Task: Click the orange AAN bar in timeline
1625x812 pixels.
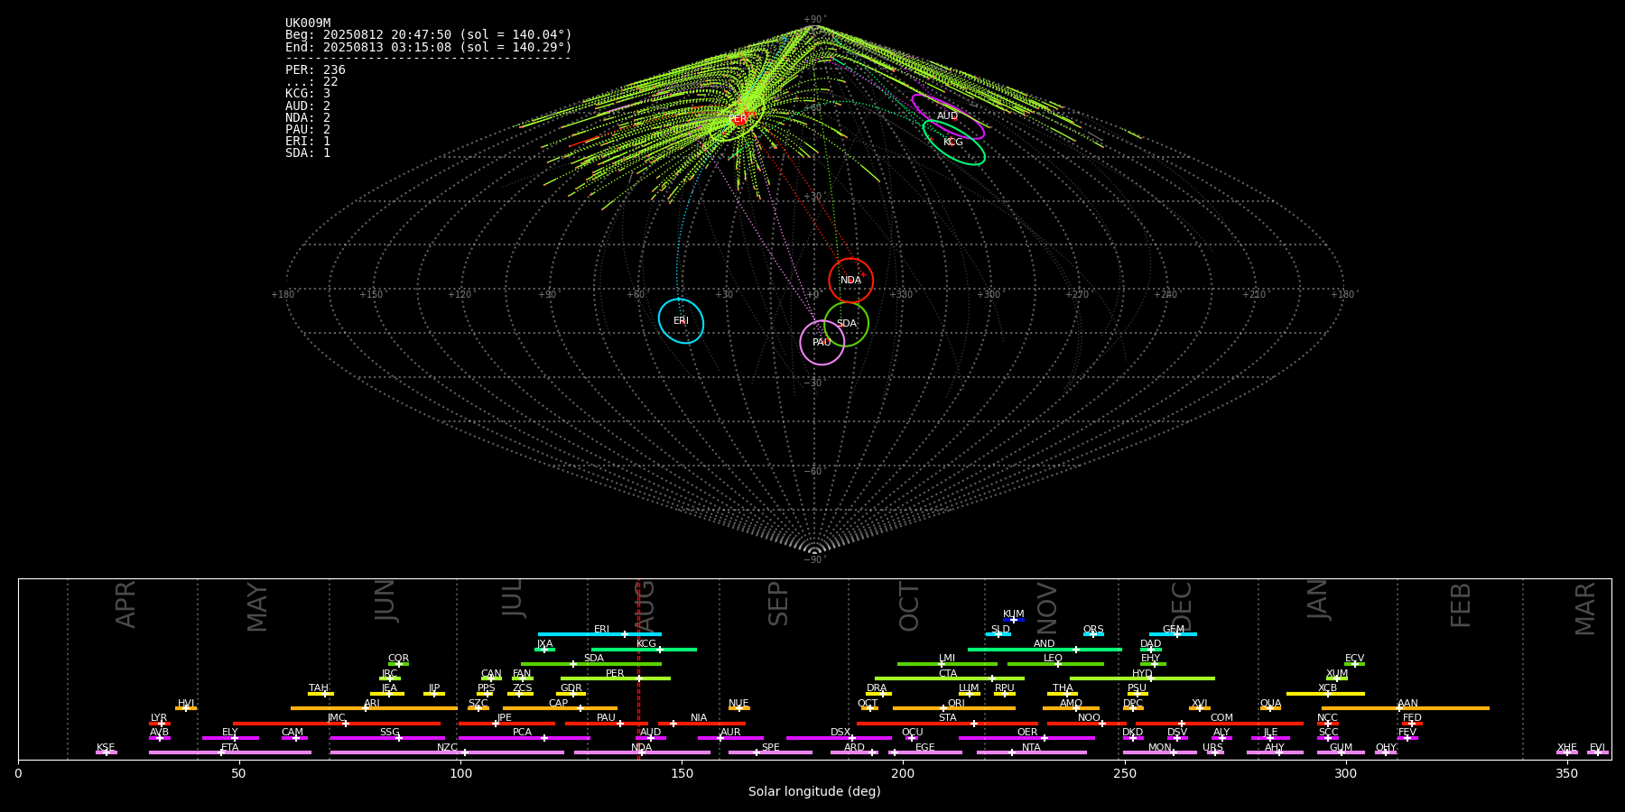Action: click(x=1406, y=708)
